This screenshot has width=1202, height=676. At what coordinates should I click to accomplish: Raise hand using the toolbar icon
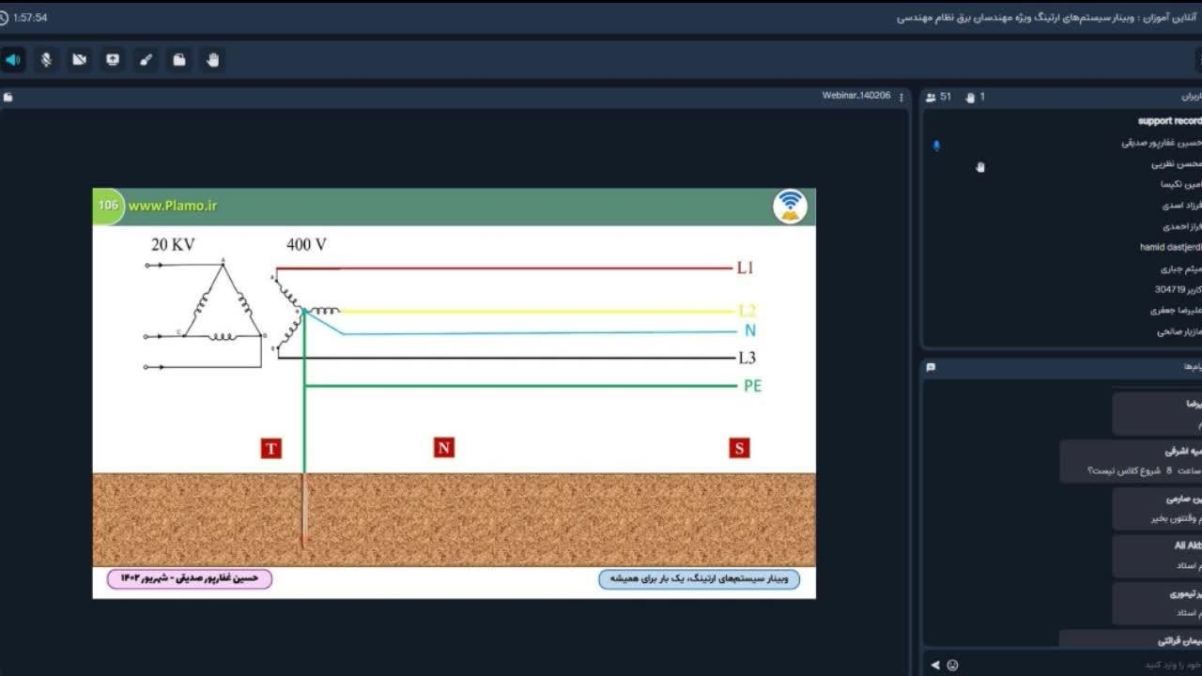[x=213, y=60]
